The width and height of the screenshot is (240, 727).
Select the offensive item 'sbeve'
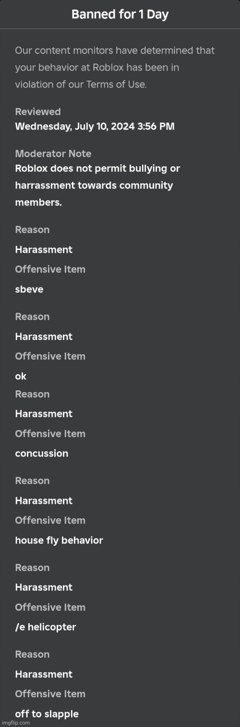point(29,289)
